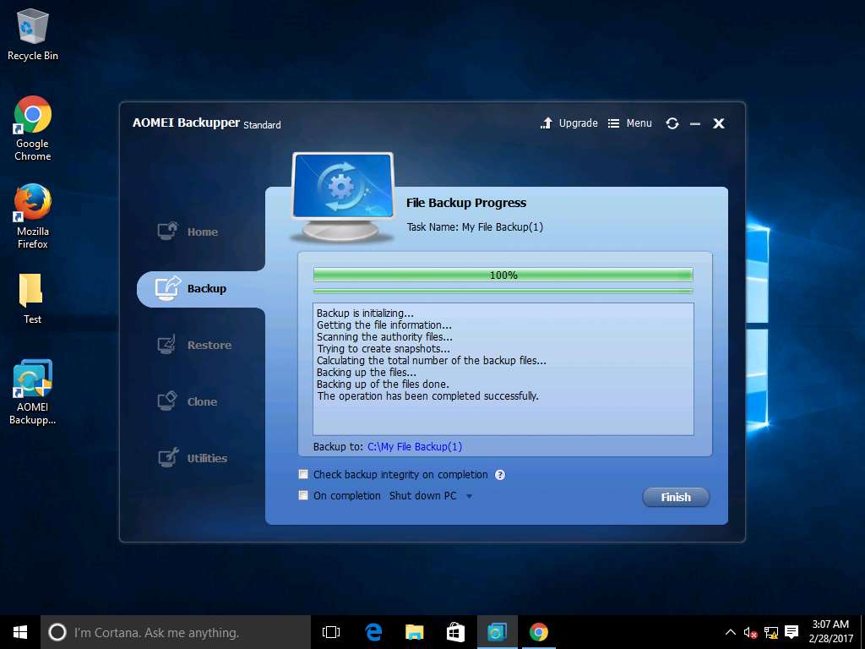
Task: Select AOMEI Backupper desktop shortcut
Action: 33,392
